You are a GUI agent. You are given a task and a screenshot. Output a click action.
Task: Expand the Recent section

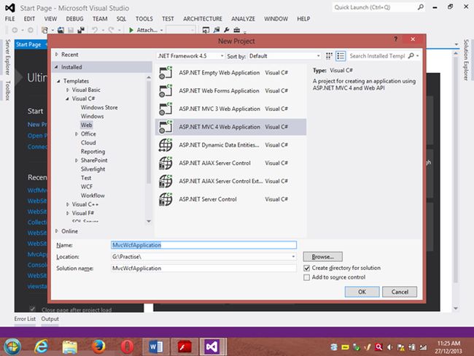[x=57, y=55]
